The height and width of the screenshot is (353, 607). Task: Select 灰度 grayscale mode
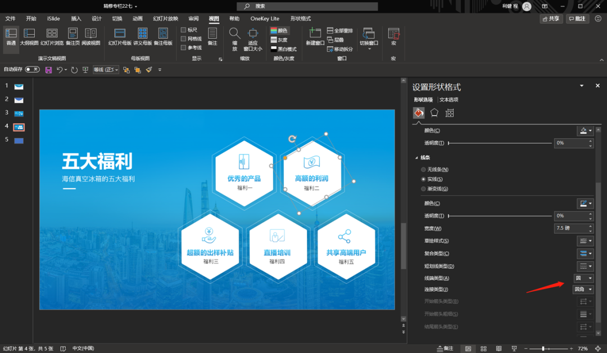coord(279,40)
